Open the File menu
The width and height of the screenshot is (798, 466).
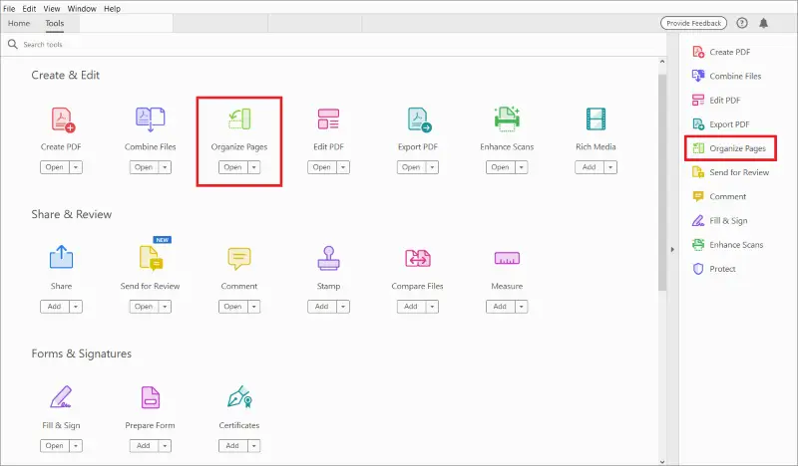(x=9, y=9)
